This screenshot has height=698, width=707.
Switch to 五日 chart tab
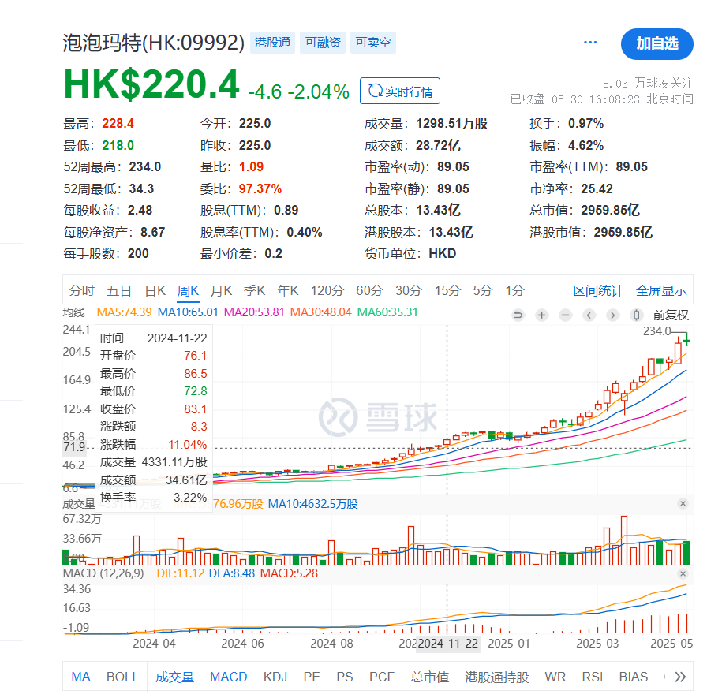[x=118, y=291]
